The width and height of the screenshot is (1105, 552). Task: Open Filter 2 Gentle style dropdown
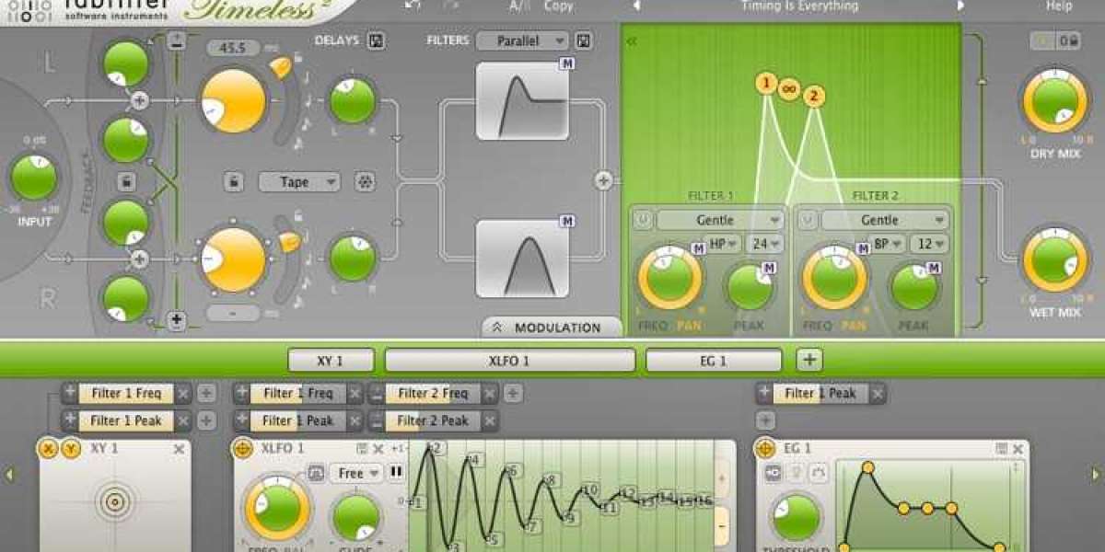click(x=885, y=220)
